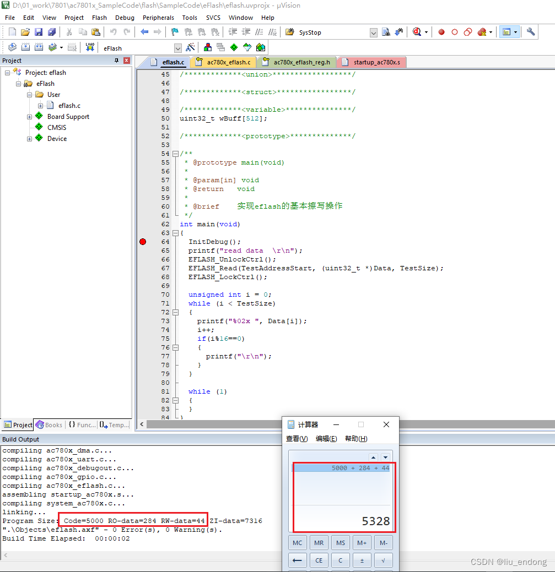Image resolution: width=555 pixels, height=572 pixels.
Task: Disable all breakpoints with the double circle icon
Action: [468, 32]
